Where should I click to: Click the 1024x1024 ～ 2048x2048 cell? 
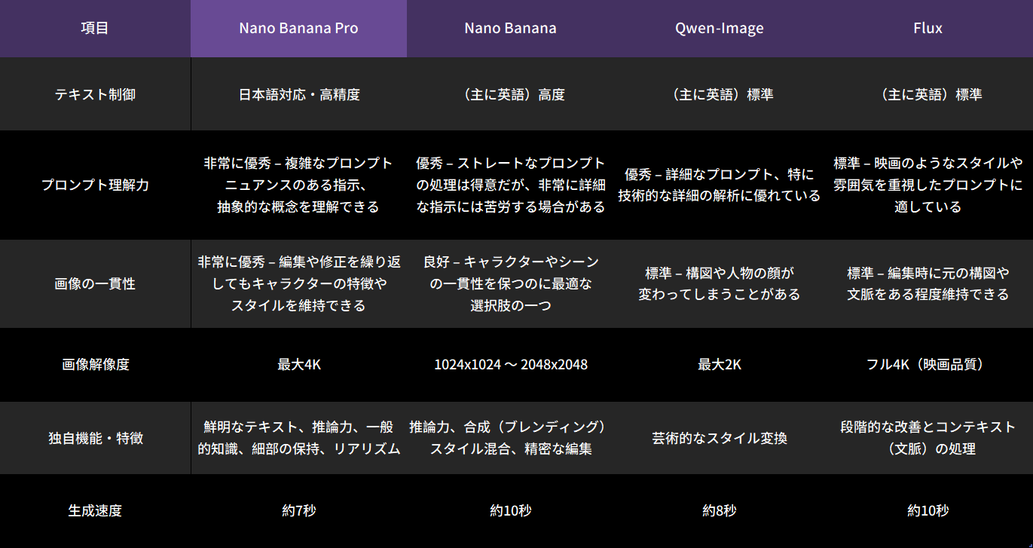[x=510, y=365]
